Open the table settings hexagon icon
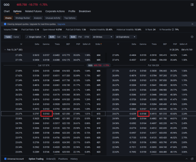 [x=192, y=37]
